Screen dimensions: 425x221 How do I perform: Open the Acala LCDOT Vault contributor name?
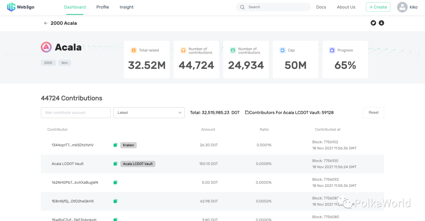[68, 164]
